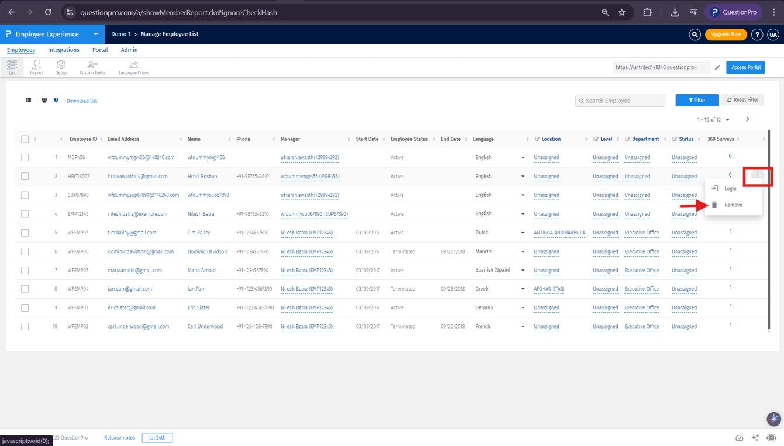Open the Import employees tool
Image resolution: width=784 pixels, height=446 pixels.
tap(36, 67)
